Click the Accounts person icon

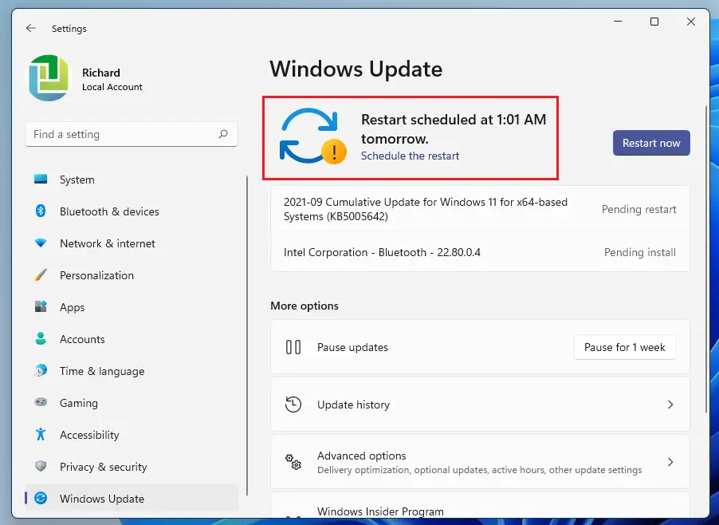coord(41,338)
